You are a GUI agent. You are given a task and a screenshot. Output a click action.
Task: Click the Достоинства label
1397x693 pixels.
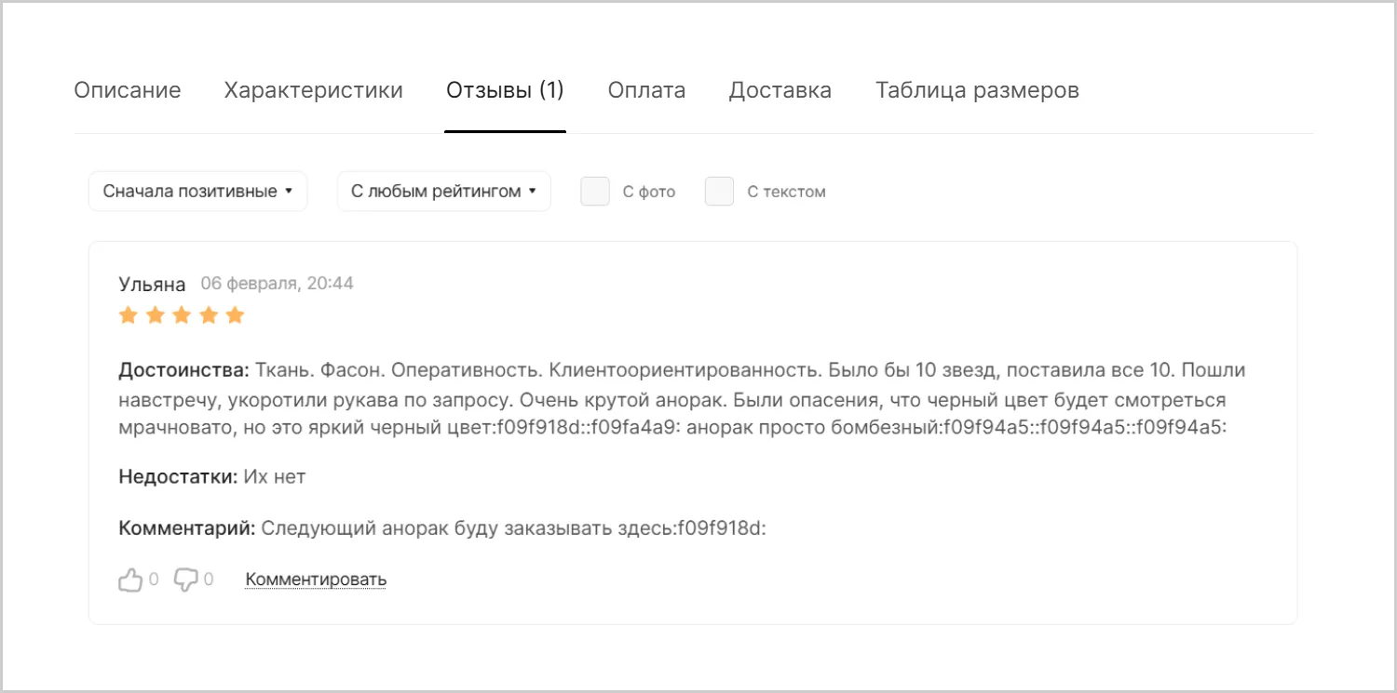184,370
